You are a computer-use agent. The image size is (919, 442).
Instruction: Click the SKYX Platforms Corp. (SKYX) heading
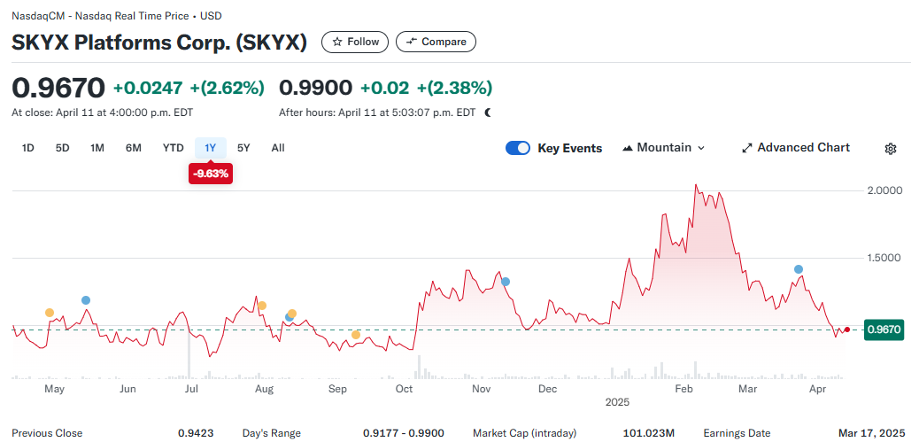coord(159,43)
